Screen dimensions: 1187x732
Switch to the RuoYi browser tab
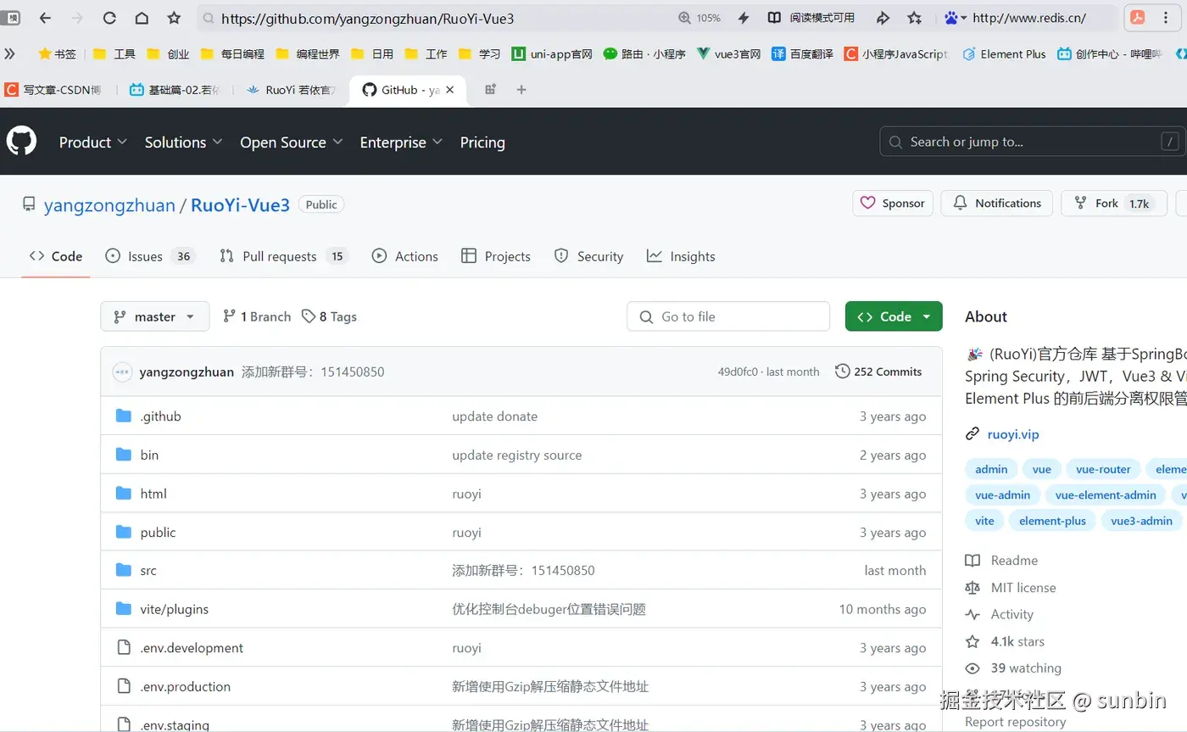pos(292,90)
